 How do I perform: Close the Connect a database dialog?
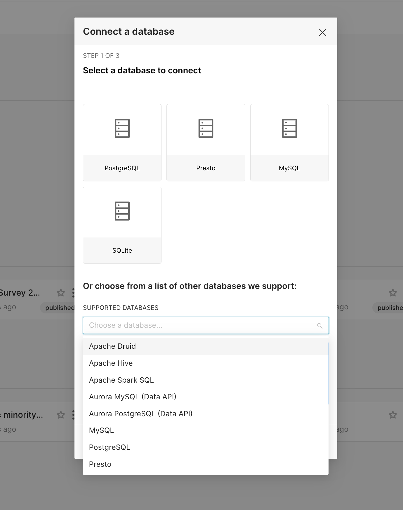pos(322,32)
